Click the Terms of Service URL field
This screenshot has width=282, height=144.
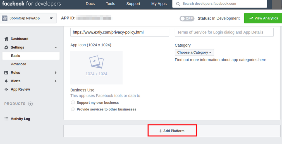(x=224, y=32)
